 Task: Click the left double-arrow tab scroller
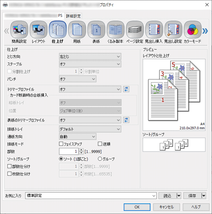pyautogui.click(x=7, y=31)
